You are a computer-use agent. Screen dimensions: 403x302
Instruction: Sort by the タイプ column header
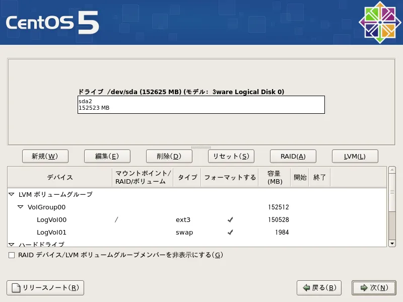click(x=187, y=177)
